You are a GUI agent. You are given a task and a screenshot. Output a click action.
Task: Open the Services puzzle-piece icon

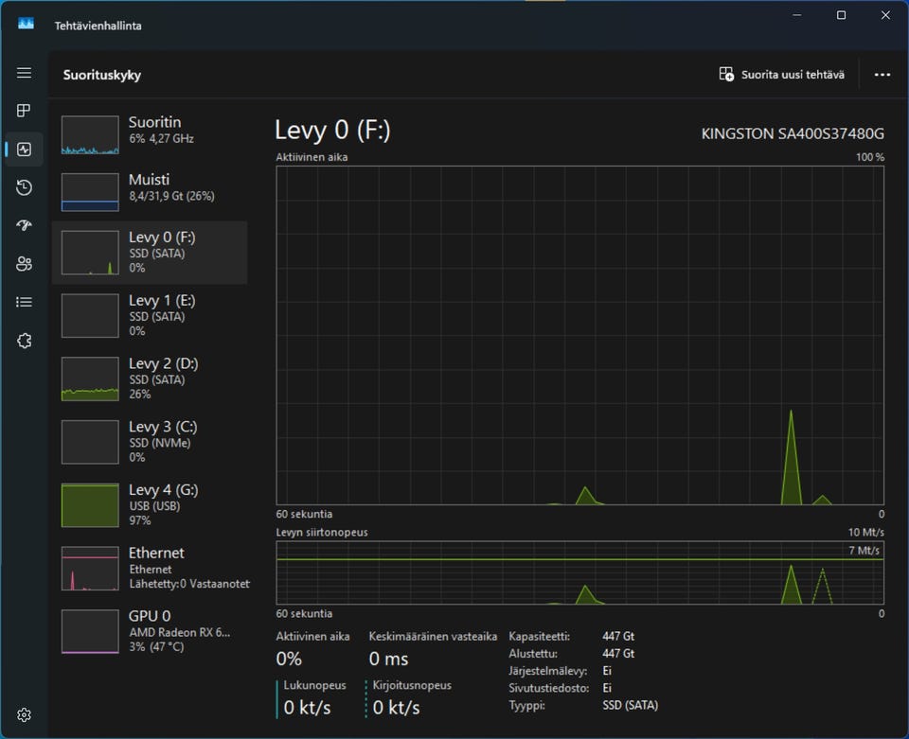25,341
